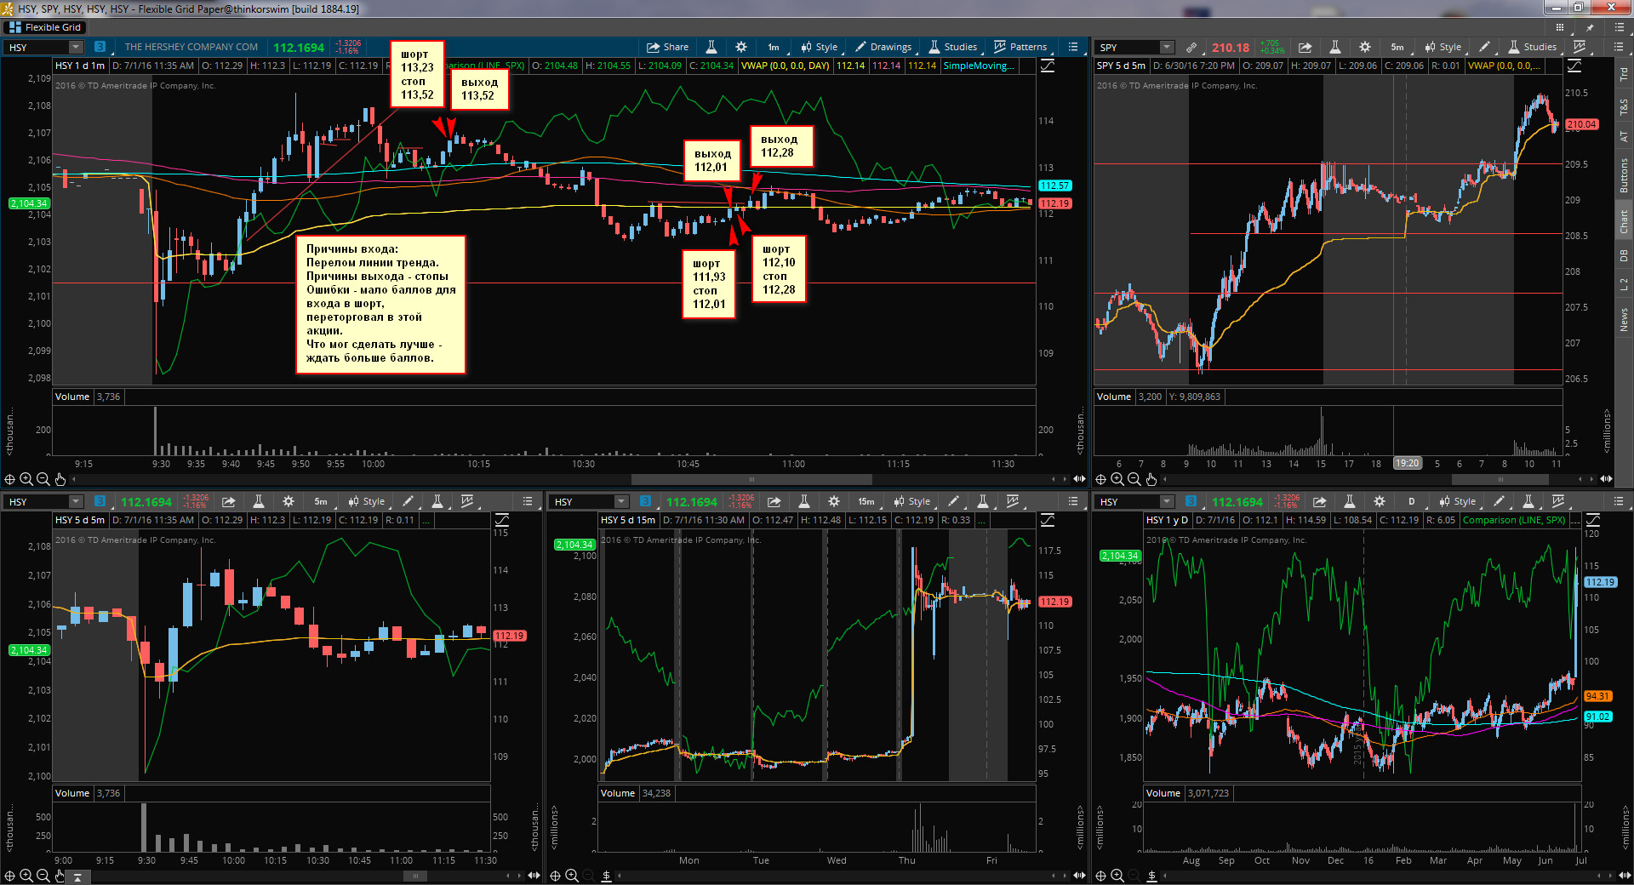Open Style menu in HSY 1m chart
This screenshot has width=1634, height=885.
(819, 47)
